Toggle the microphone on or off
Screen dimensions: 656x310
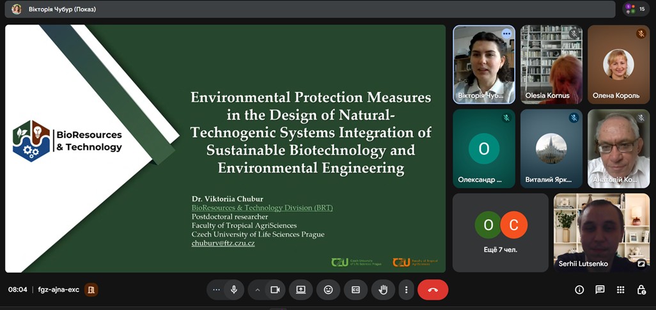pyautogui.click(x=234, y=290)
